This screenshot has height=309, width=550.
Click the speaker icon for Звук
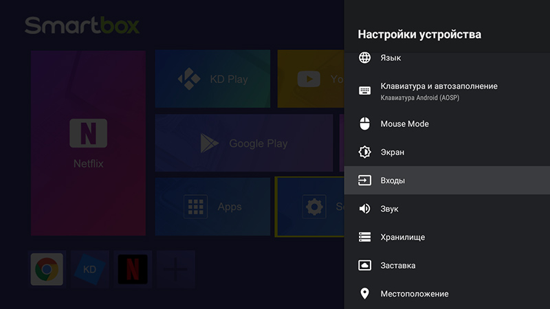[x=364, y=209]
